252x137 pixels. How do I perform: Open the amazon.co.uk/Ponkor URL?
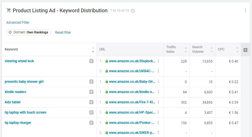[132, 123]
